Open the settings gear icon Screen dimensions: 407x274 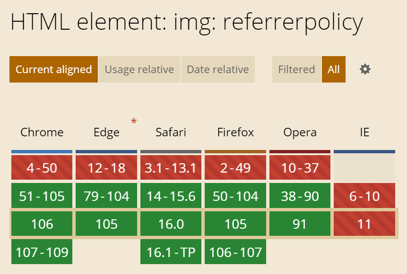click(365, 69)
